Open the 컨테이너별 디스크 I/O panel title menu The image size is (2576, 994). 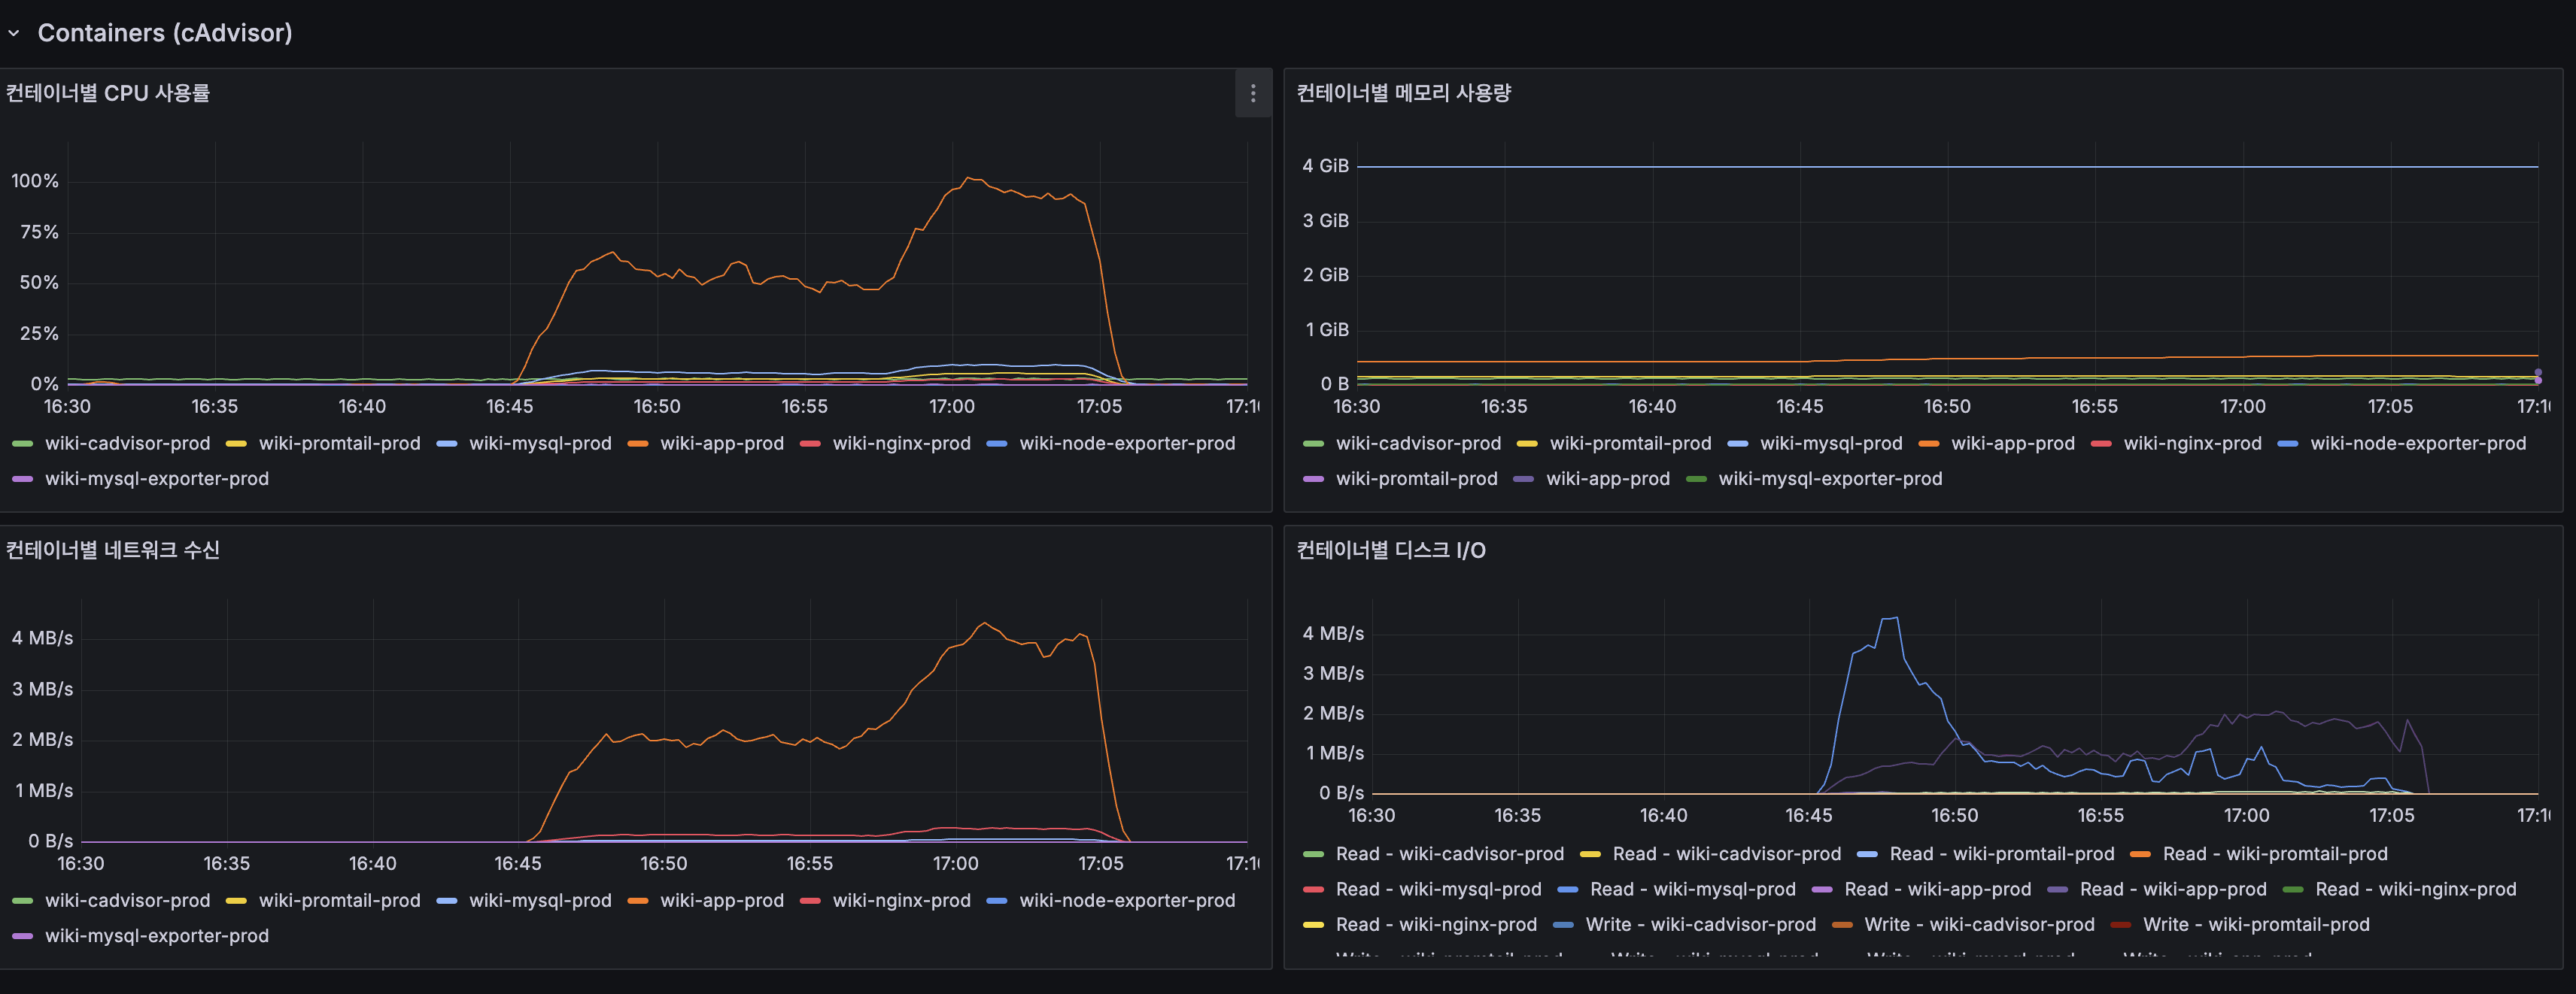(x=1388, y=548)
